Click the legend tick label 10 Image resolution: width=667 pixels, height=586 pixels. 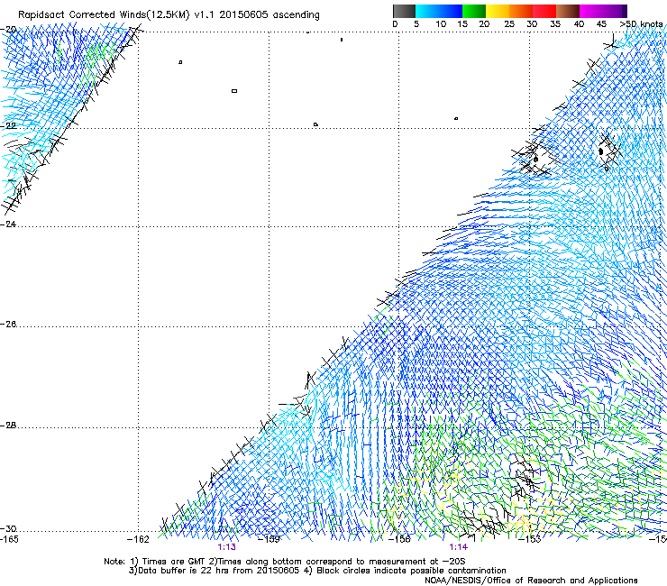[441, 23]
